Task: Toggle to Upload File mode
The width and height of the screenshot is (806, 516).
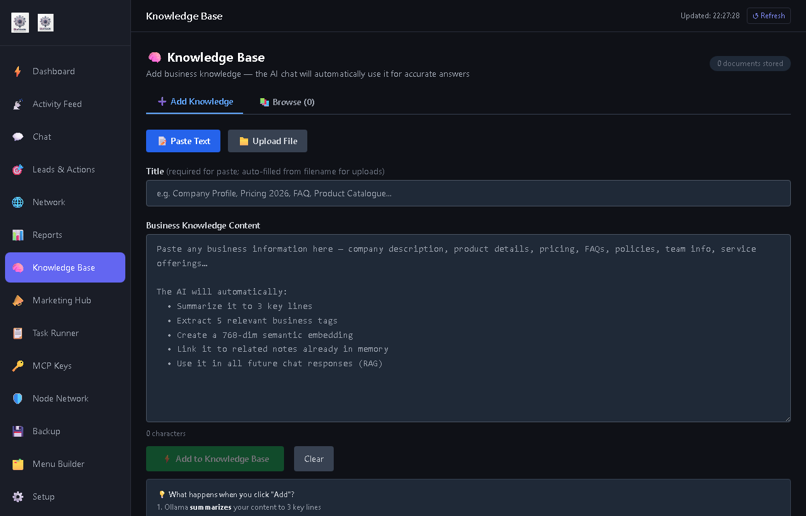Action: click(x=267, y=141)
